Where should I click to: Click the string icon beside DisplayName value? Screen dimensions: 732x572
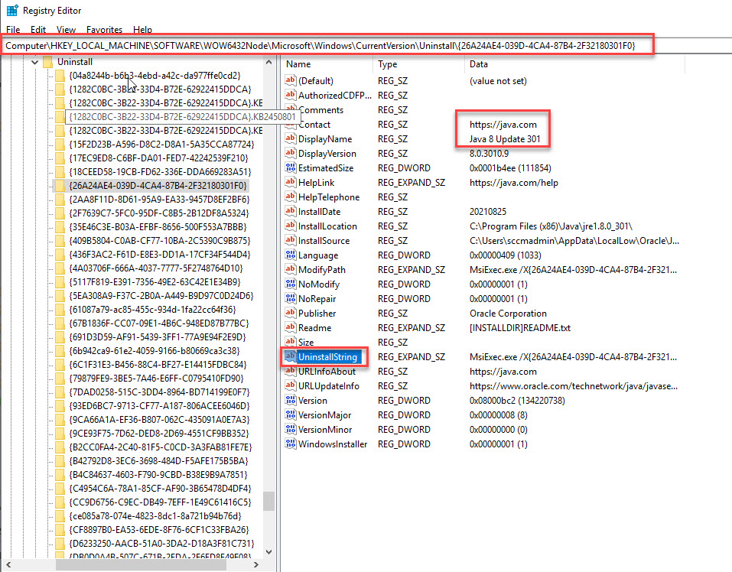(290, 139)
